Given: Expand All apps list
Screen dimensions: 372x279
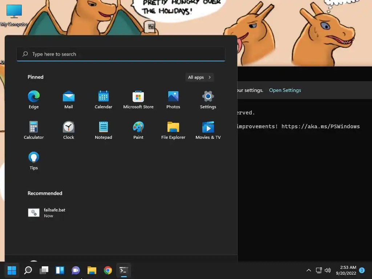Looking at the screenshot, I should click(199, 77).
